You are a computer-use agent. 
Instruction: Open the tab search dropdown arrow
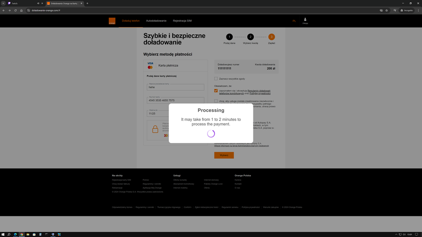[3, 3]
